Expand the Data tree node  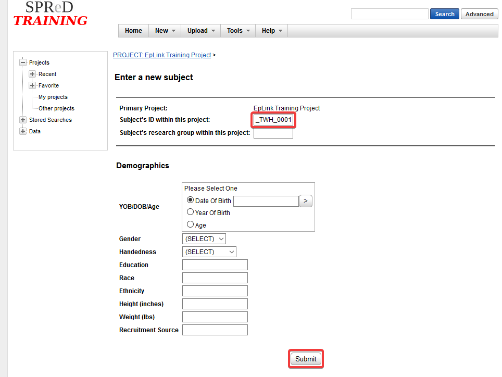pyautogui.click(x=22, y=131)
